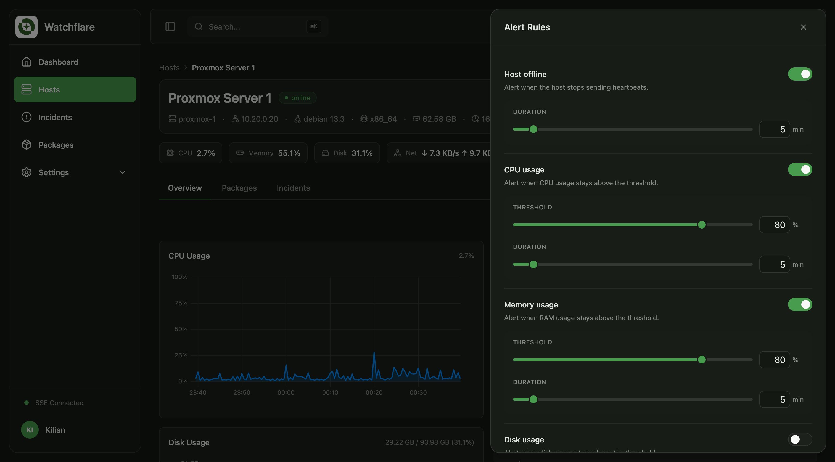Click the SSE Connected status
Screen dimensions: 835x462
click(x=54, y=403)
